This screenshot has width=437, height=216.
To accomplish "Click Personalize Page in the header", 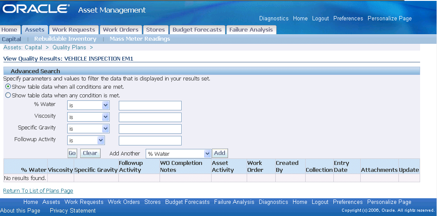I will (x=390, y=18).
